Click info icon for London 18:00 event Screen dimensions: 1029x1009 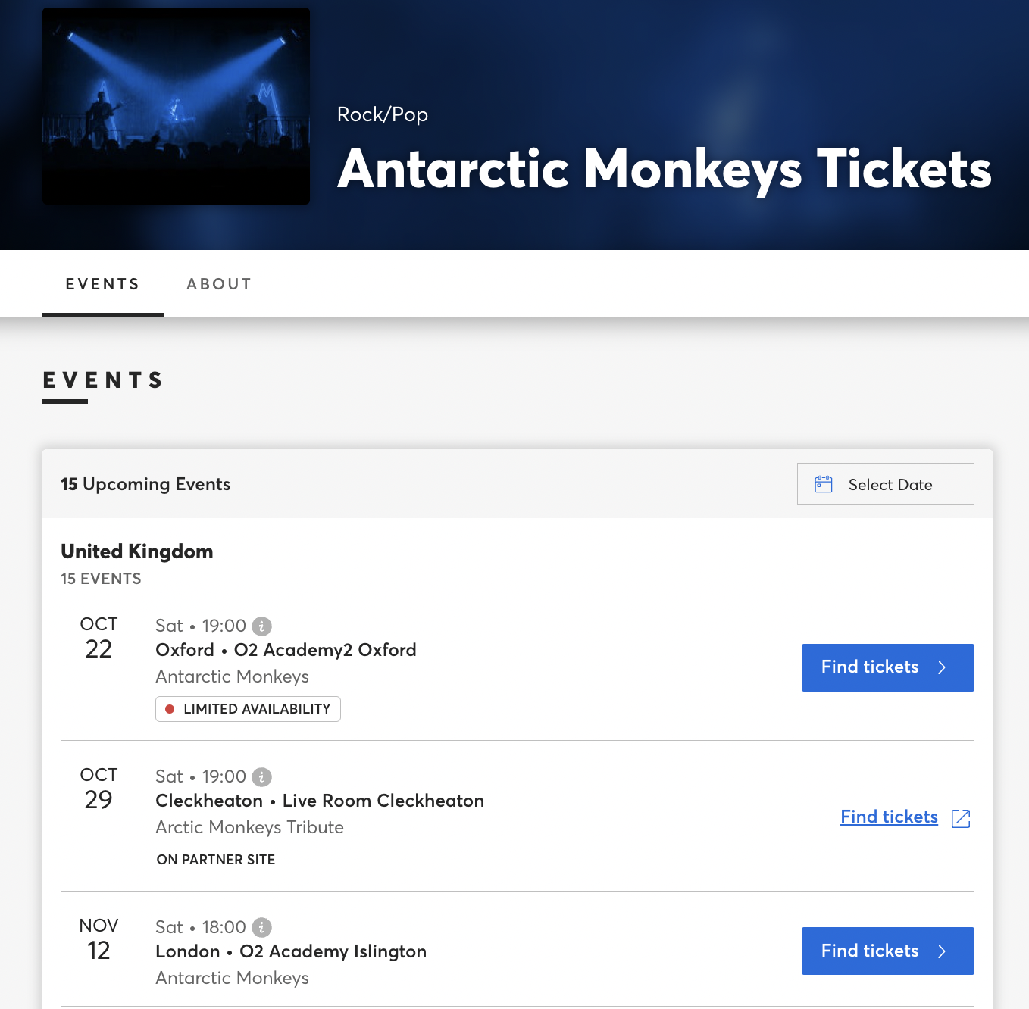[261, 928]
